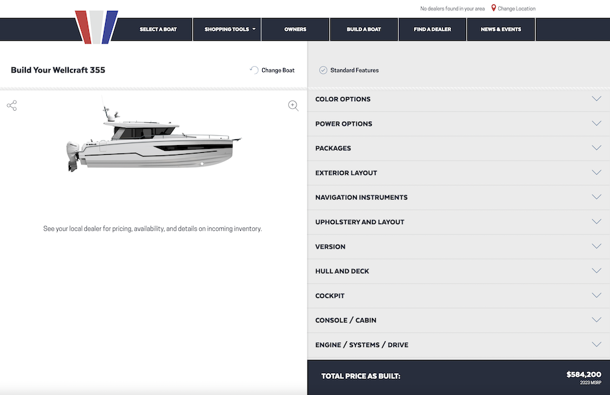Open the Standard Features link
This screenshot has width=610, height=395.
click(x=354, y=70)
